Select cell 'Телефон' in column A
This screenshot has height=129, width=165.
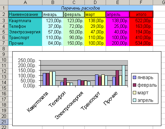tap(25, 26)
